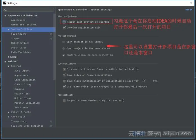Viewport: 196px width, 140px height.
Task: Click the settings tree scrollbar
Action: (x=54, y=47)
